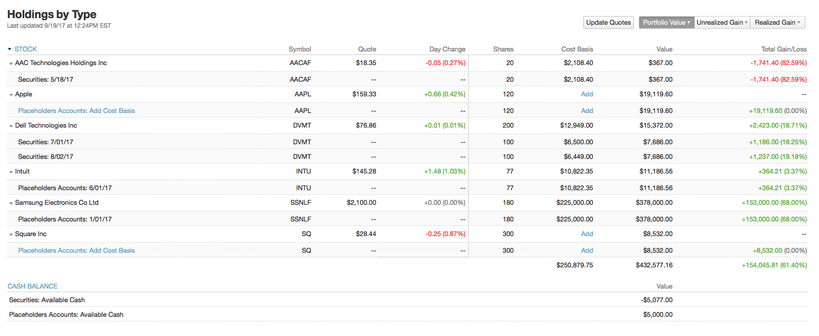Click the Update Quotes button
The height and width of the screenshot is (336, 819).
[x=608, y=23]
